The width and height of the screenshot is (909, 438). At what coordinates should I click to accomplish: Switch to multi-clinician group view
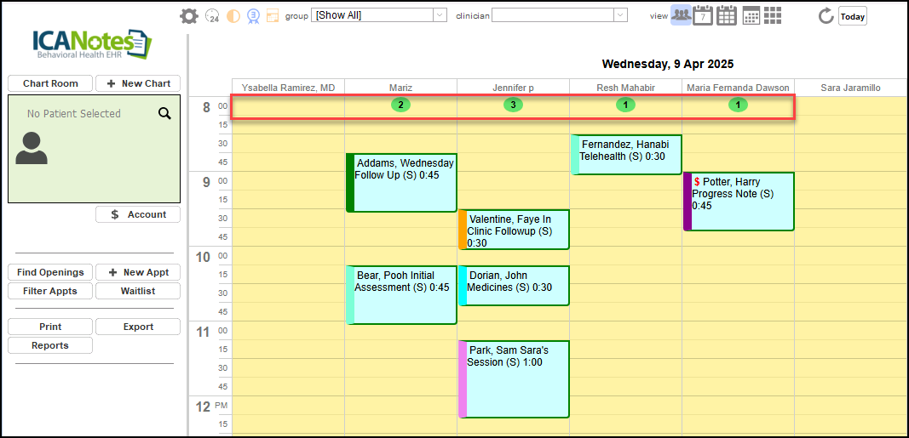pyautogui.click(x=681, y=15)
